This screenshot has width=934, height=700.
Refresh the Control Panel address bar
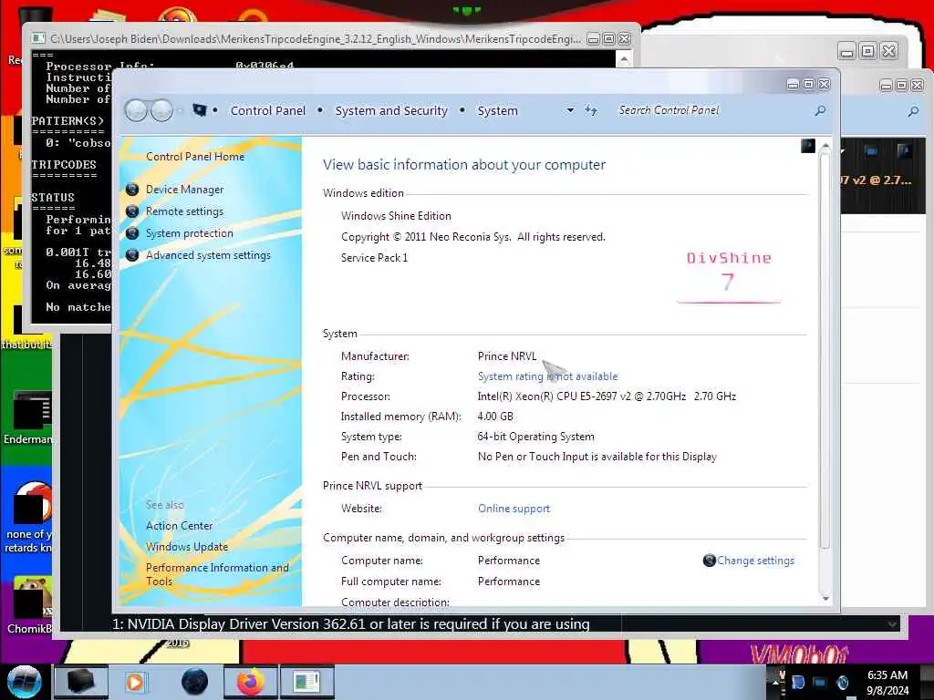[x=590, y=110]
